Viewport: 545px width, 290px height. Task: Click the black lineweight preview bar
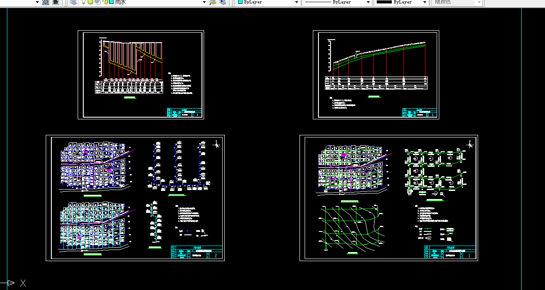384,2
